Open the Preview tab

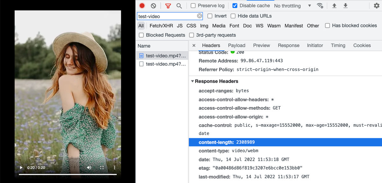click(x=262, y=45)
